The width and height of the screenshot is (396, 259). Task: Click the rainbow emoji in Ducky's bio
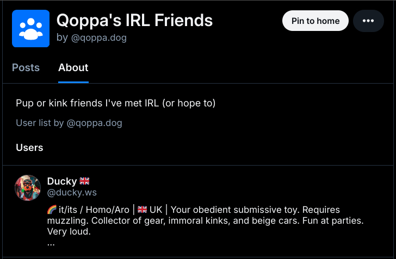tap(52, 210)
